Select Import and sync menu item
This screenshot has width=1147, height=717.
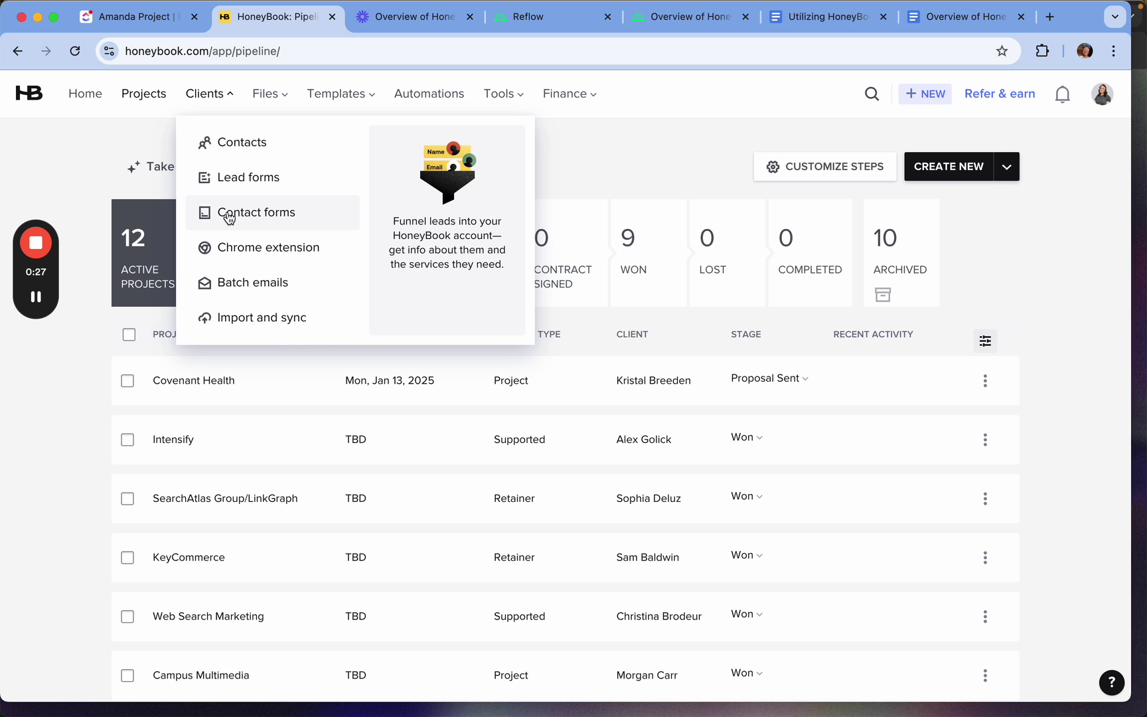(x=273, y=318)
